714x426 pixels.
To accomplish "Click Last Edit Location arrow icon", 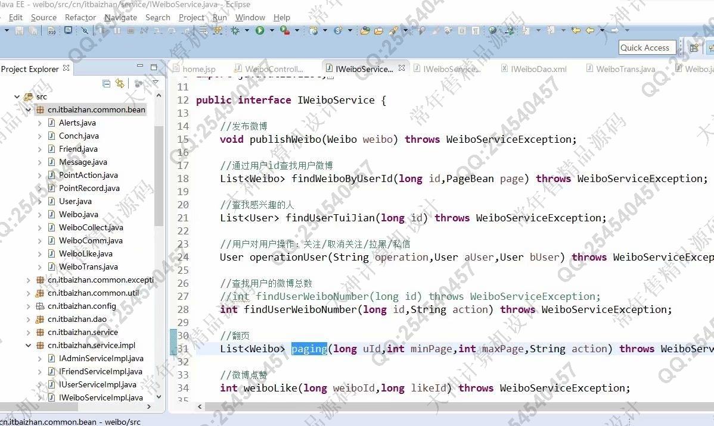I will coord(576,30).
